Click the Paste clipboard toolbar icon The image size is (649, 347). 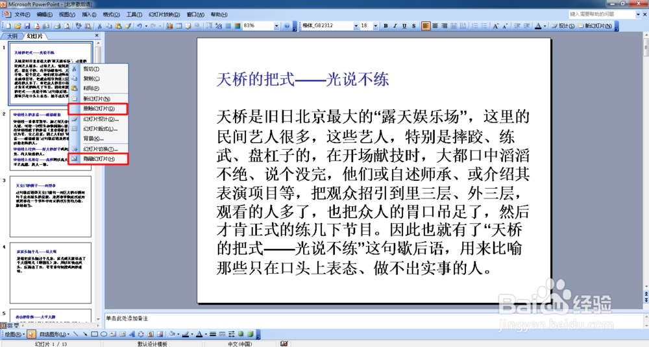point(118,26)
